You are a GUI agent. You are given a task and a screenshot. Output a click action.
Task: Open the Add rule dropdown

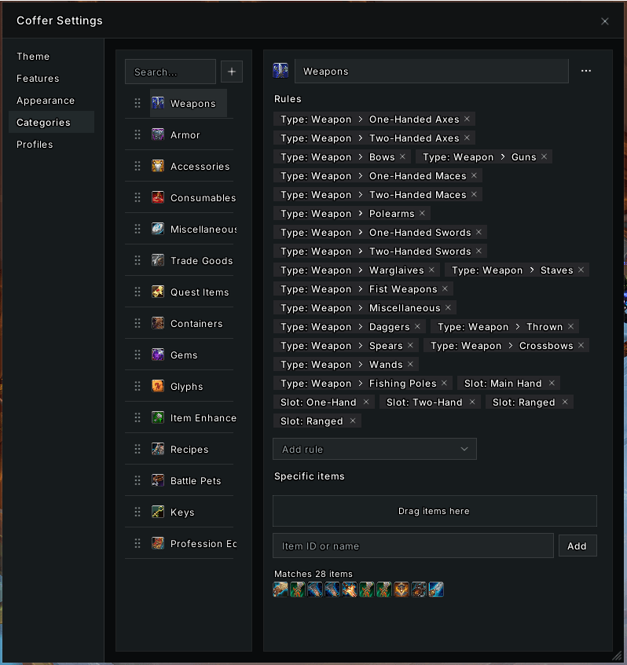tap(375, 449)
